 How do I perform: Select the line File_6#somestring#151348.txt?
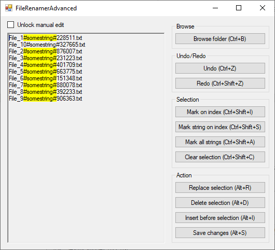pos(46,78)
